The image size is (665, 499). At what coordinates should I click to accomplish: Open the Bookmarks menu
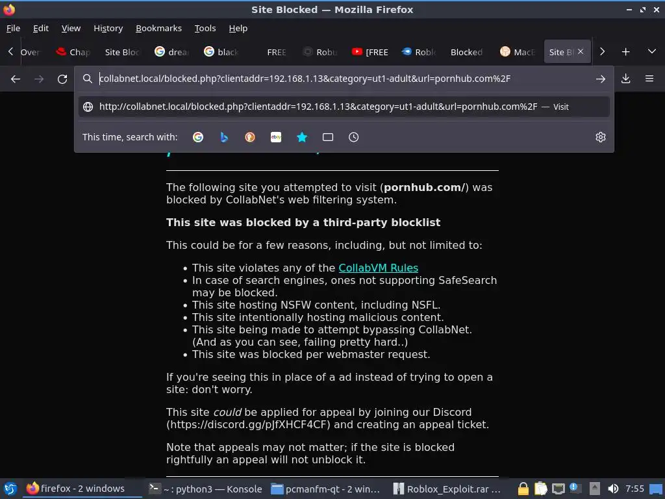pos(158,29)
